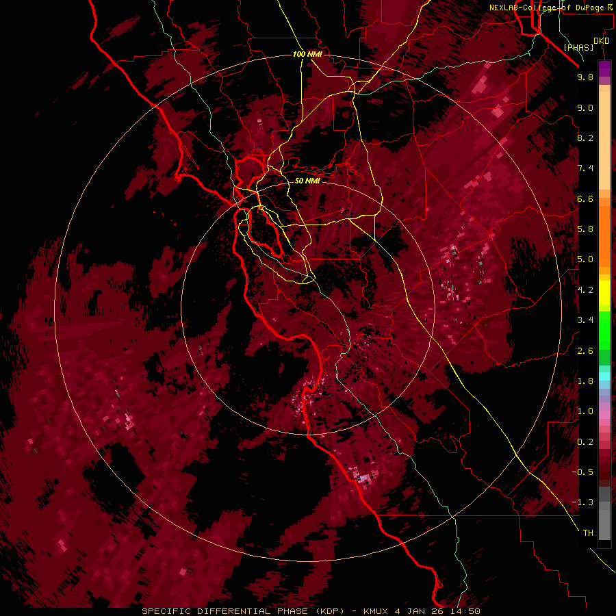Click the 14:50 timestamp in caption
This screenshot has width=616, height=616.
(x=466, y=611)
